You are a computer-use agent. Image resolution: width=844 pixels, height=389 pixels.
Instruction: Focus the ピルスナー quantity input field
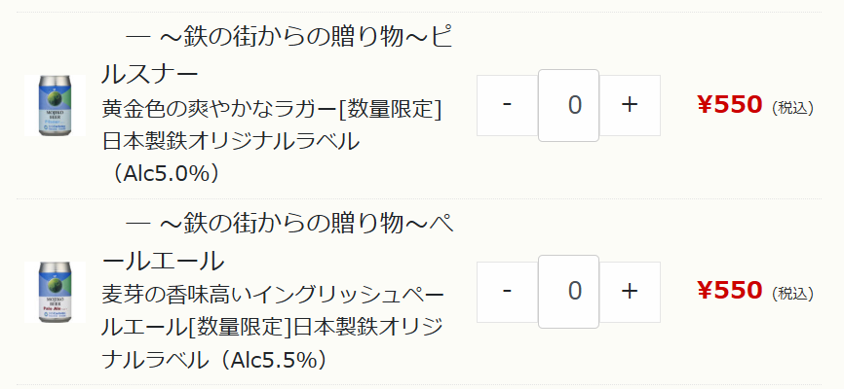click(568, 105)
